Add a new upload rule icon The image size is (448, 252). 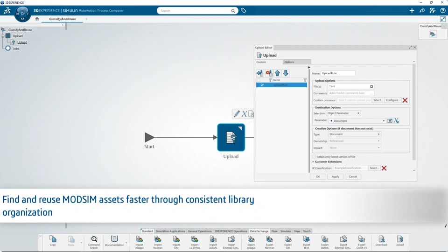tap(260, 73)
